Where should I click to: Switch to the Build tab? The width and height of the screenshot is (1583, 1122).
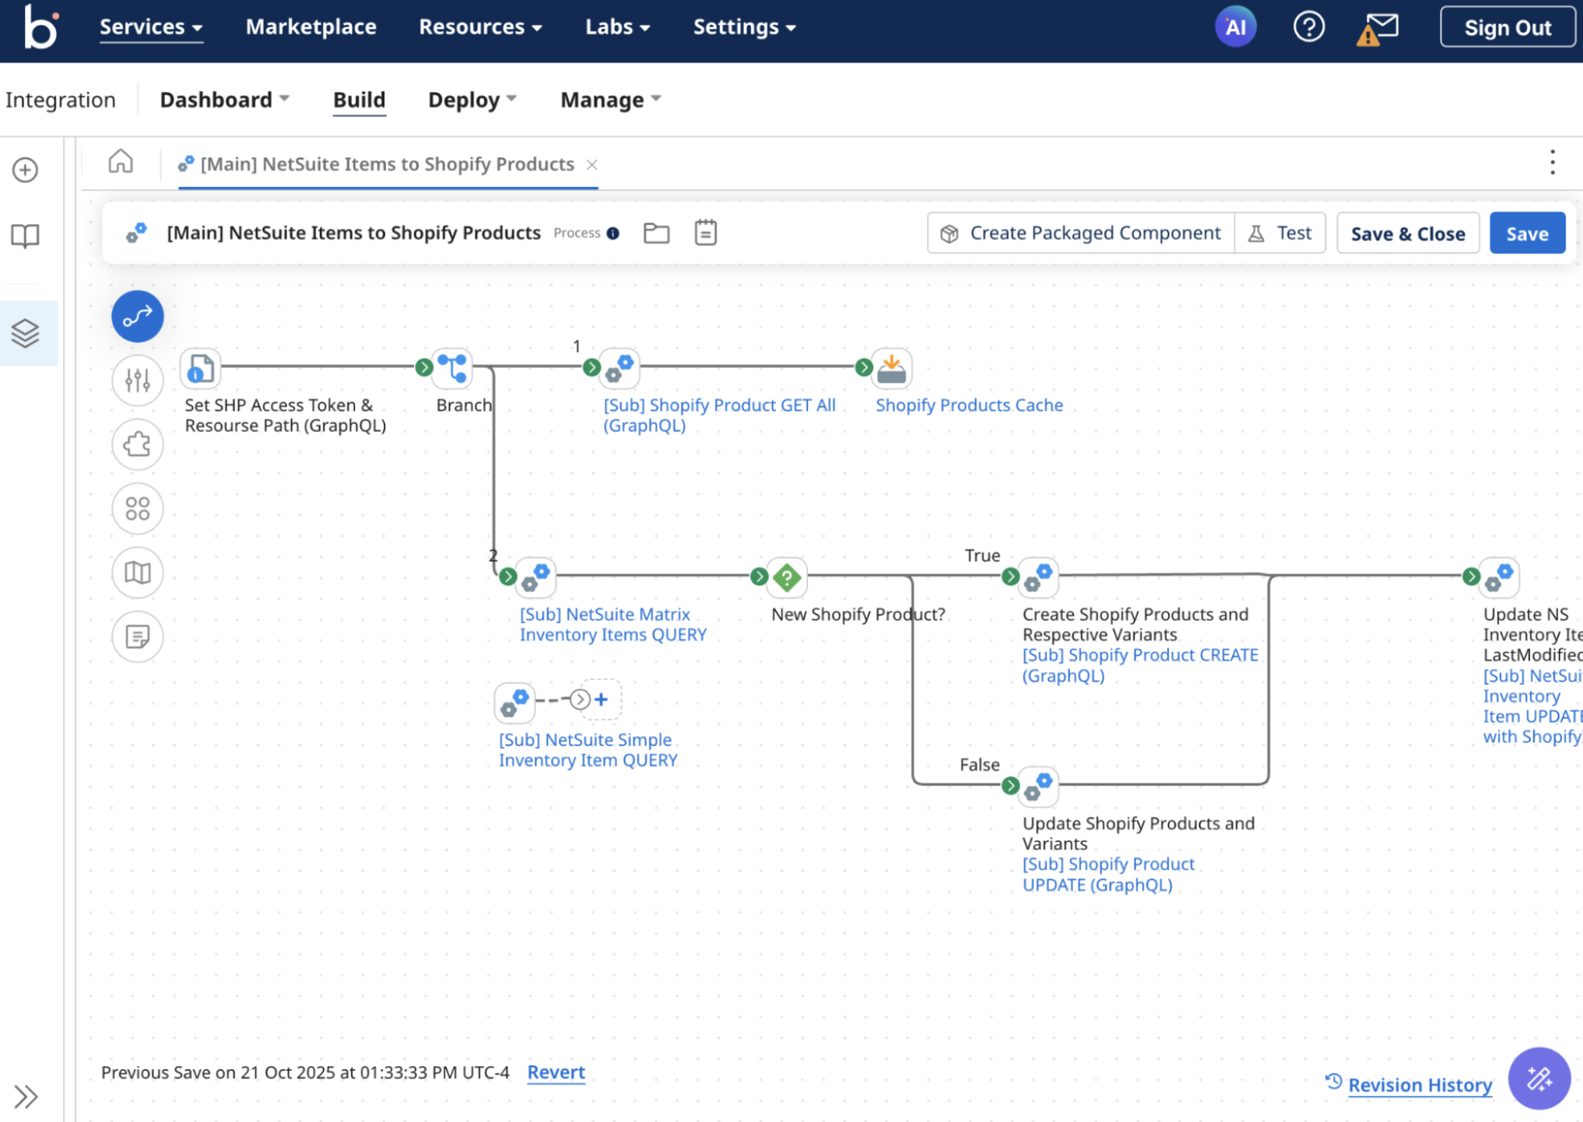pos(359,100)
